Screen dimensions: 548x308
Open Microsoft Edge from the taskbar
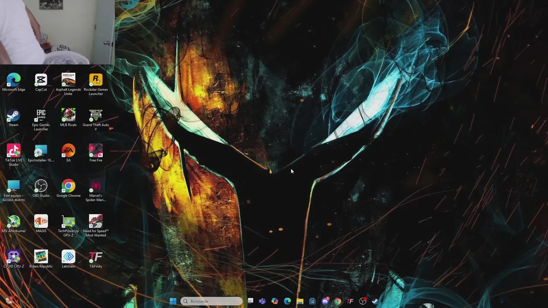tap(287, 301)
